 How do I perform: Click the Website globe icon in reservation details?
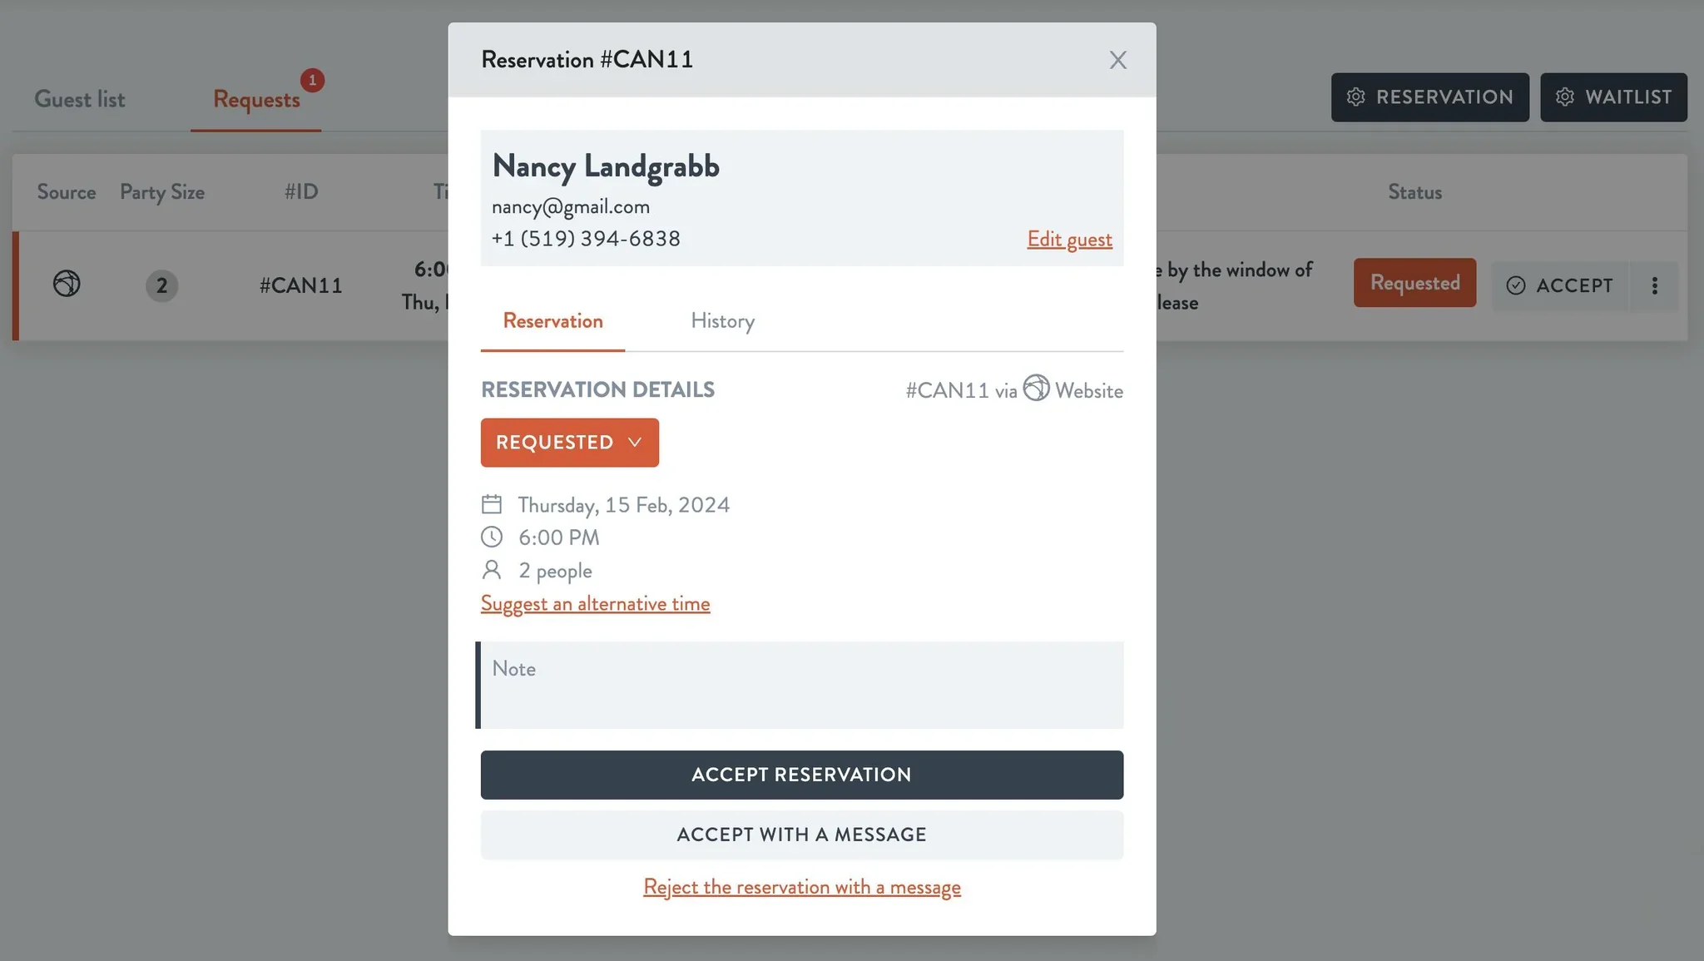tap(1036, 388)
